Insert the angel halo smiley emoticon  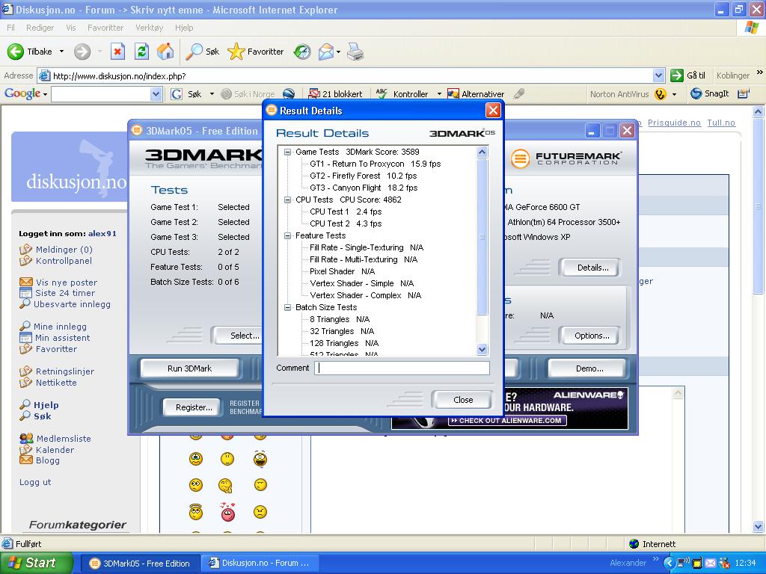tap(196, 511)
